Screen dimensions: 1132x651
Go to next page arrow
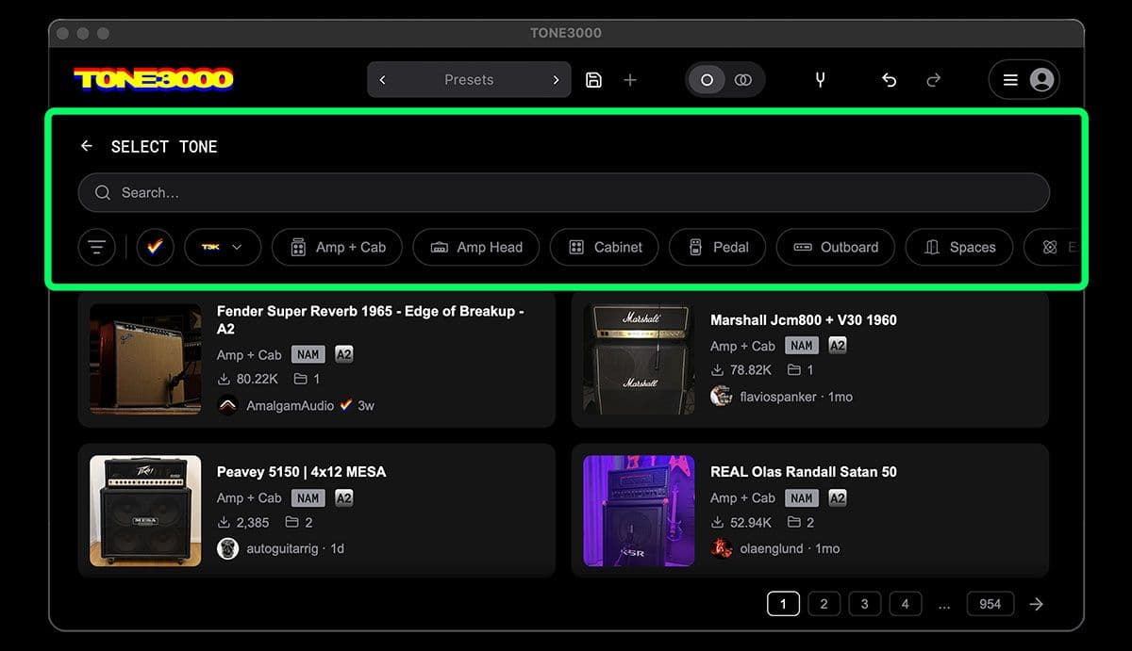pos(1037,604)
